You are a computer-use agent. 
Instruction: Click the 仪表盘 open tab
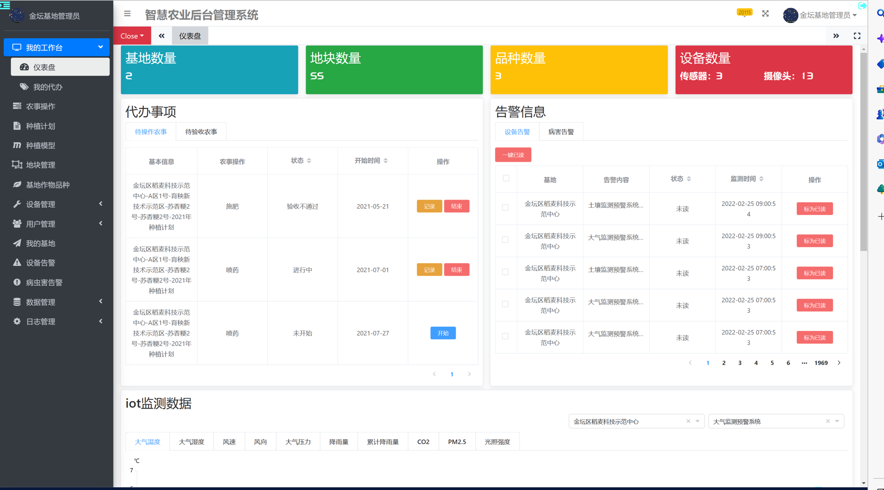(190, 36)
